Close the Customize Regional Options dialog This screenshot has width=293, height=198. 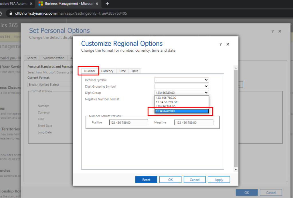(227, 44)
